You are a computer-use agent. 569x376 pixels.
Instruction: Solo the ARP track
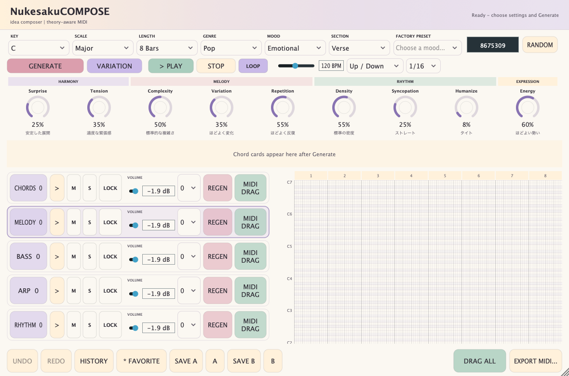pyautogui.click(x=90, y=291)
